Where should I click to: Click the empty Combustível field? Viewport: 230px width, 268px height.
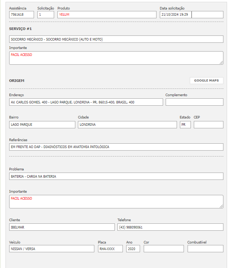pyautogui.click(x=205, y=249)
